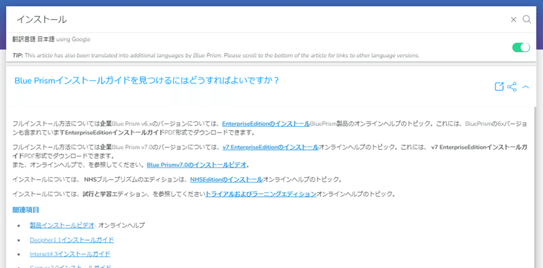Image resolution: width=543 pixels, height=268 pixels.
Task: Click the share article icon
Action: 512,87
